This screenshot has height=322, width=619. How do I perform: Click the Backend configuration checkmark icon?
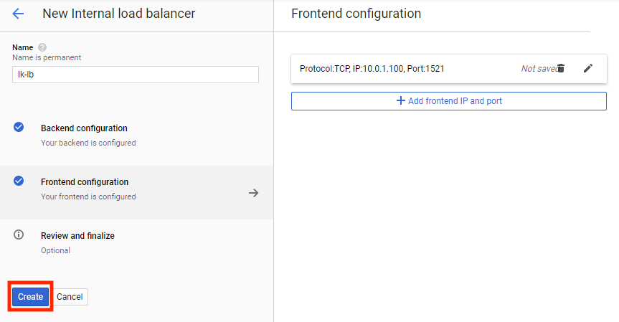19,127
